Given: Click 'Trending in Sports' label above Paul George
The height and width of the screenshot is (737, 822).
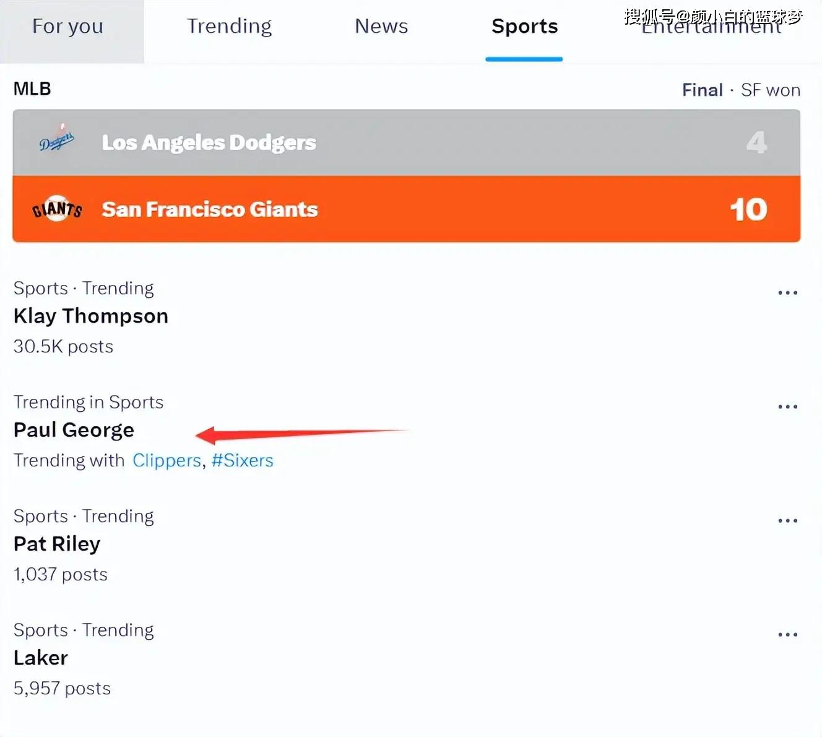Looking at the screenshot, I should 89,403.
